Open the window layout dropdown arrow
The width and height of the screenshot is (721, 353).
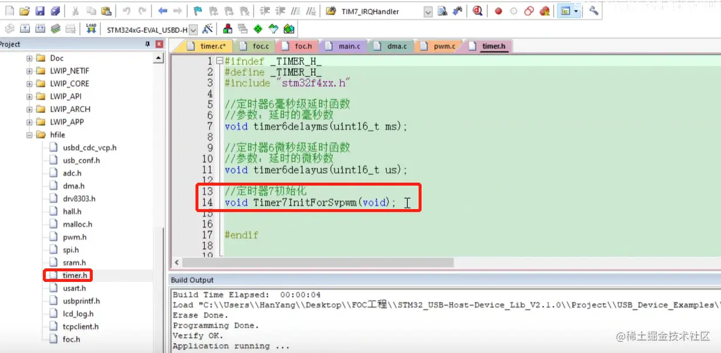(x=576, y=11)
